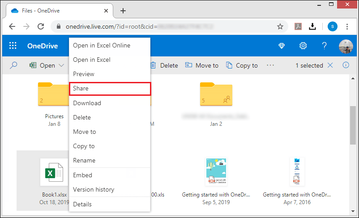The height and width of the screenshot is (218, 359).
Task: Open the Getting started file from Sep 5, 2019
Action: pyautogui.click(x=216, y=172)
